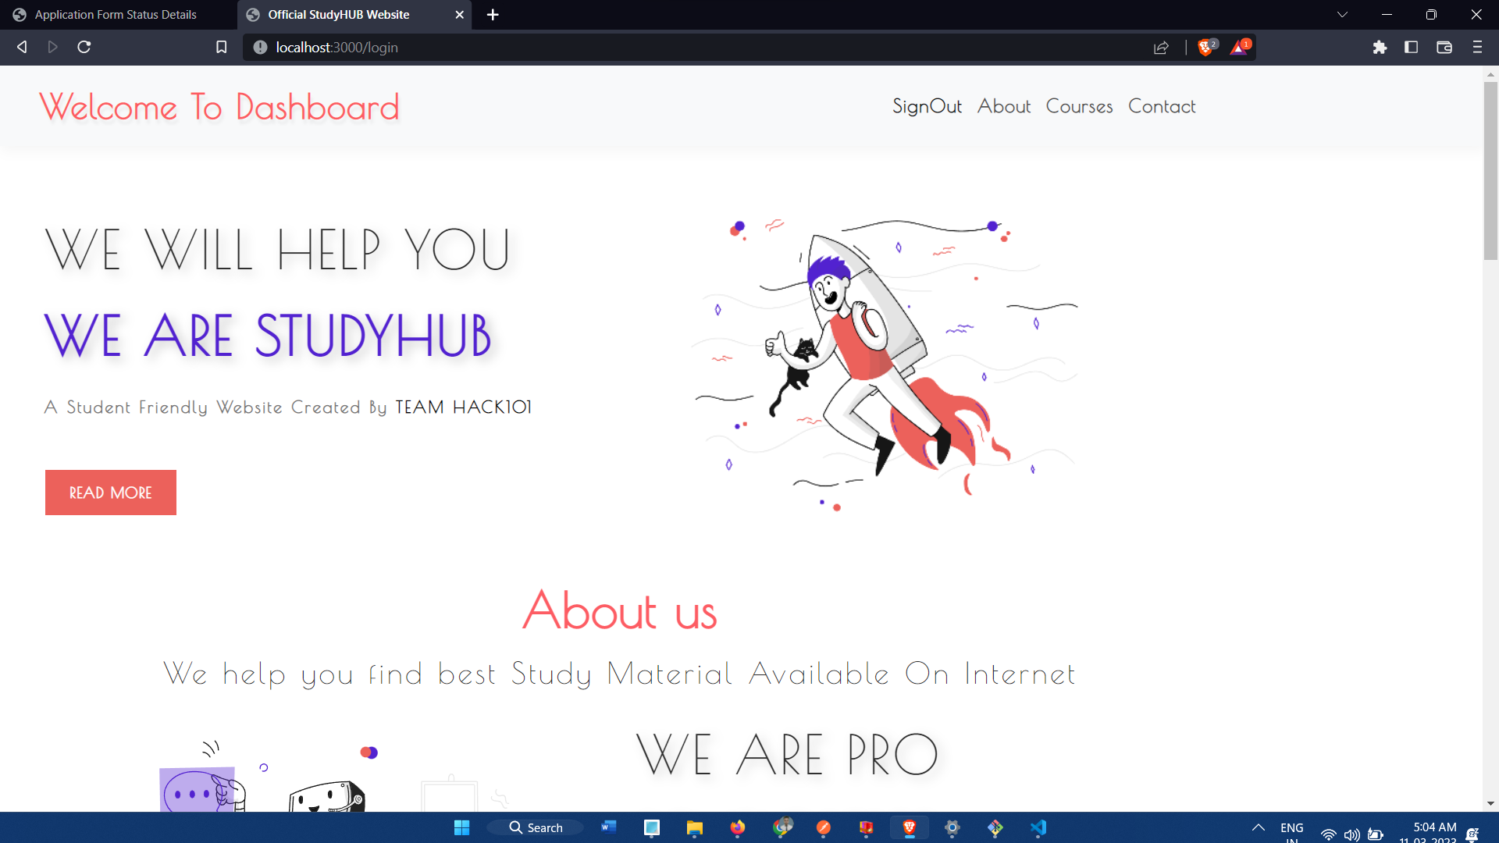
Task: Click the READ MORE button
Action: pos(110,492)
